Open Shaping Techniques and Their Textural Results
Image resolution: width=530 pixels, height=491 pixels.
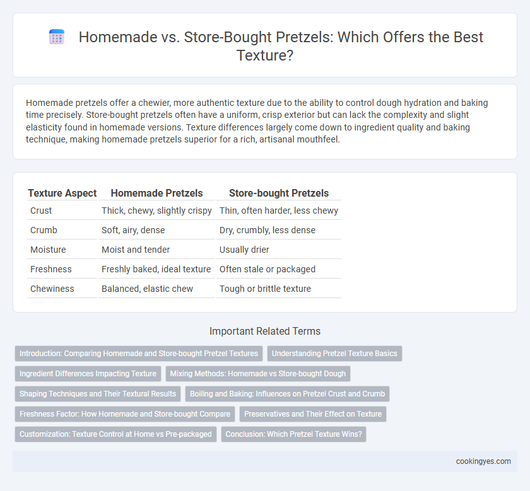(x=98, y=394)
